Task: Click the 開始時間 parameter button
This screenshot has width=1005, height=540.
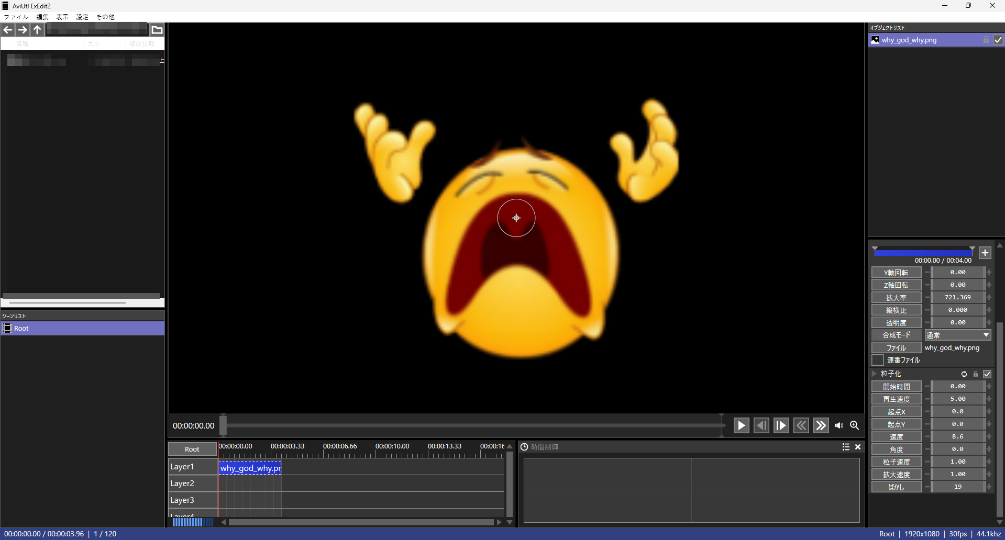Action: click(896, 387)
